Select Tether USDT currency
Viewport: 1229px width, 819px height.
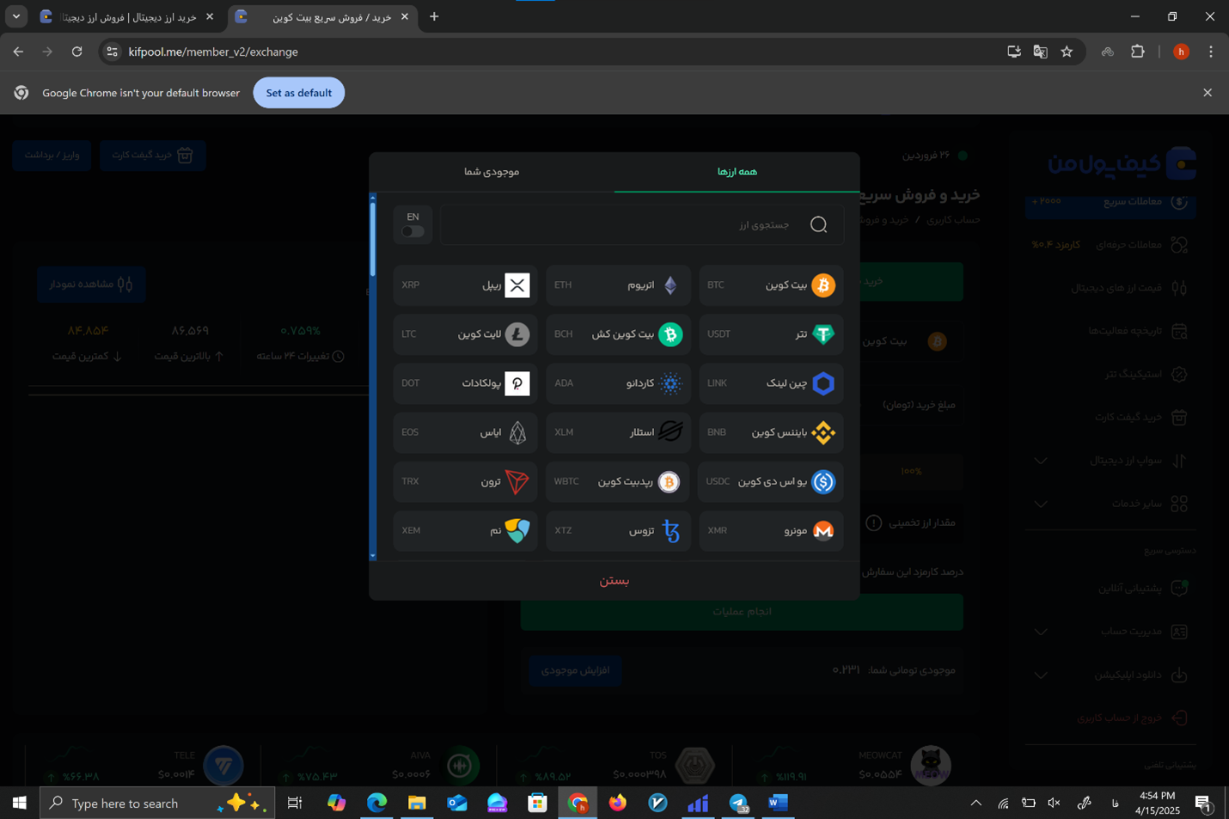click(771, 334)
